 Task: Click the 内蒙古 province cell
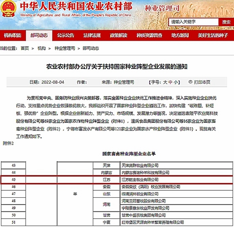click(106, 173)
